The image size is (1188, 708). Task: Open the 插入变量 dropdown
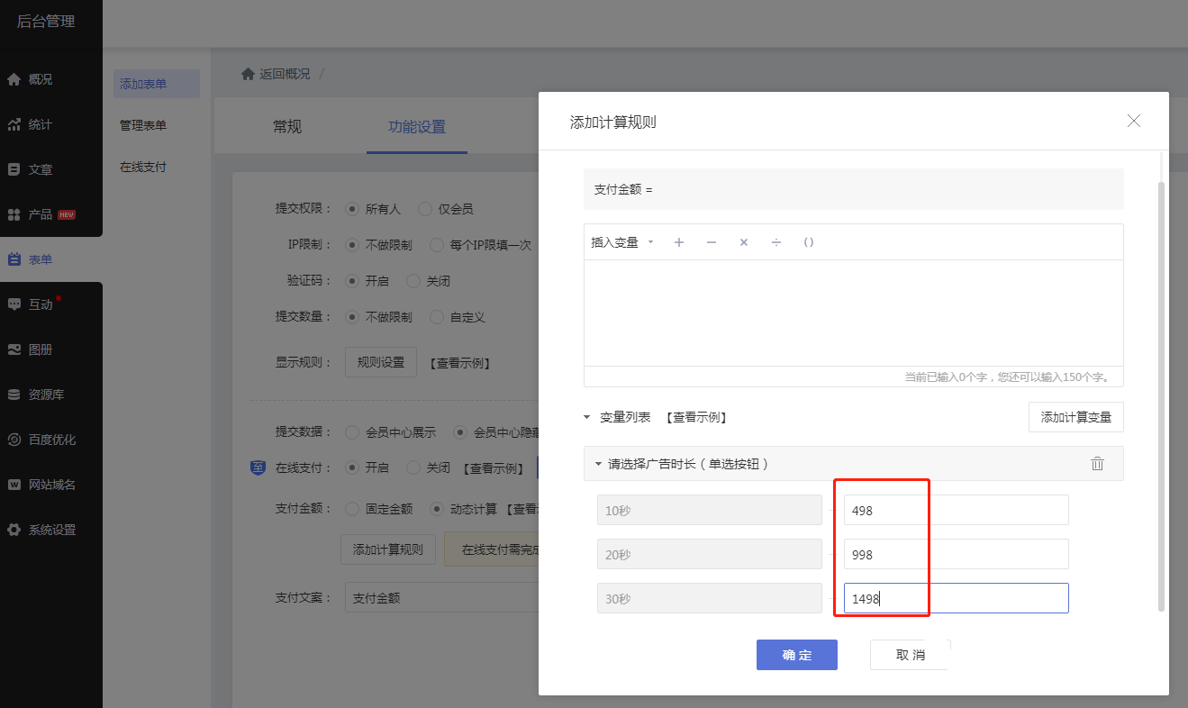tap(621, 242)
